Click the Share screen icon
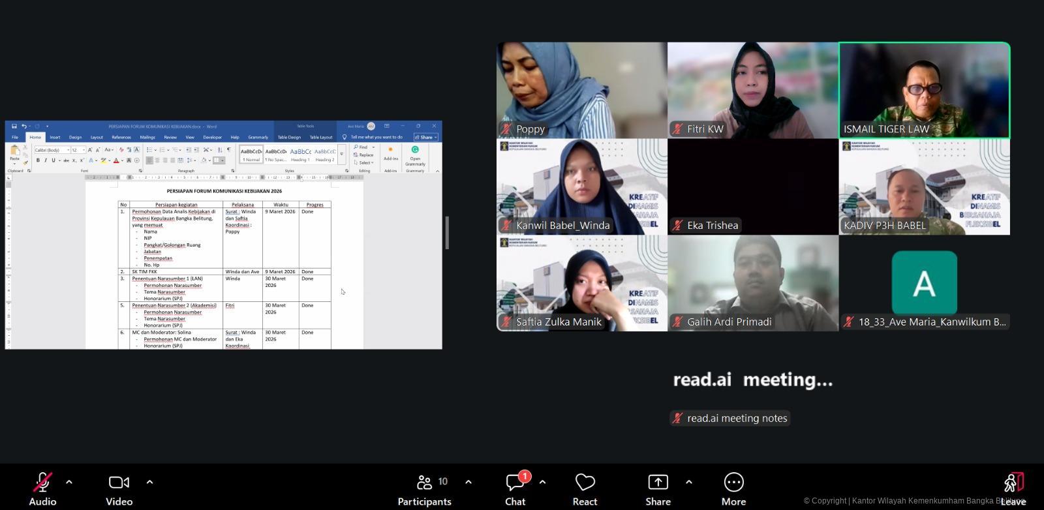The width and height of the screenshot is (1044, 510). 658,483
